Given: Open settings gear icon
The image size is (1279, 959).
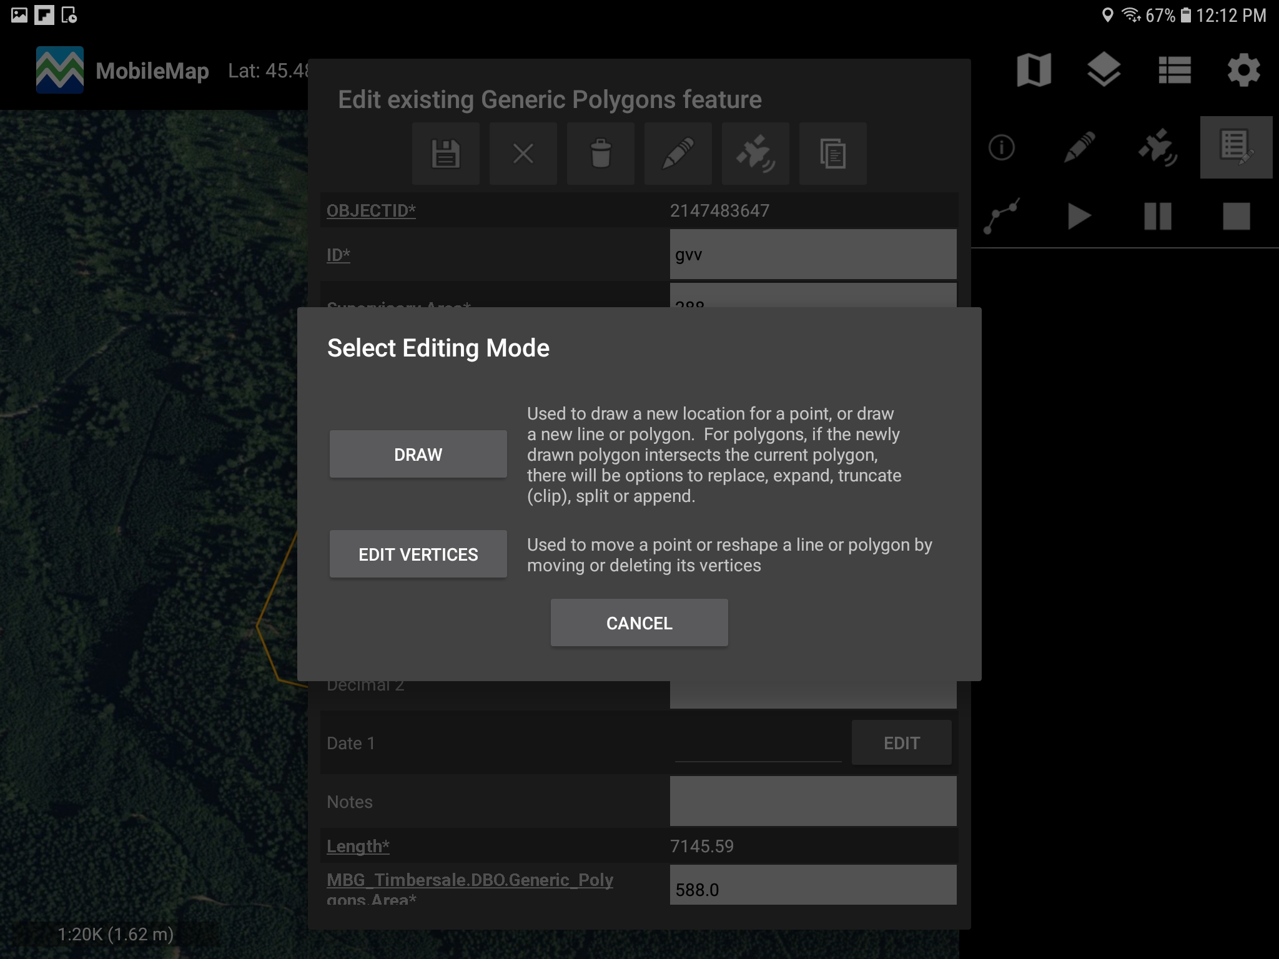Looking at the screenshot, I should tap(1243, 70).
